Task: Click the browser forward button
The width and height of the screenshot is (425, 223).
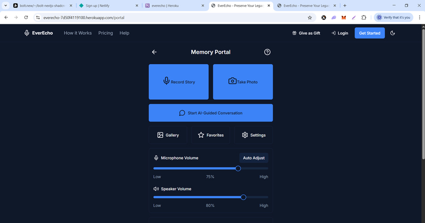Action: 16,17
